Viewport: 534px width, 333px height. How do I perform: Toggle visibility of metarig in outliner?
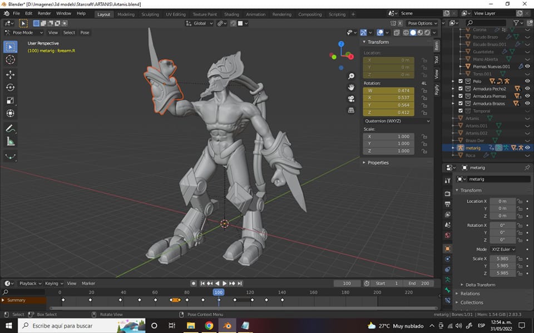[527, 148]
